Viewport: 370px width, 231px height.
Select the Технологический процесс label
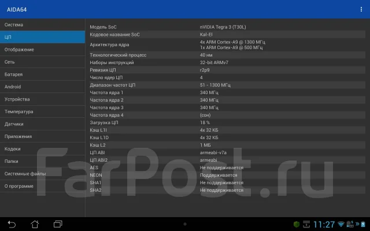coord(118,55)
